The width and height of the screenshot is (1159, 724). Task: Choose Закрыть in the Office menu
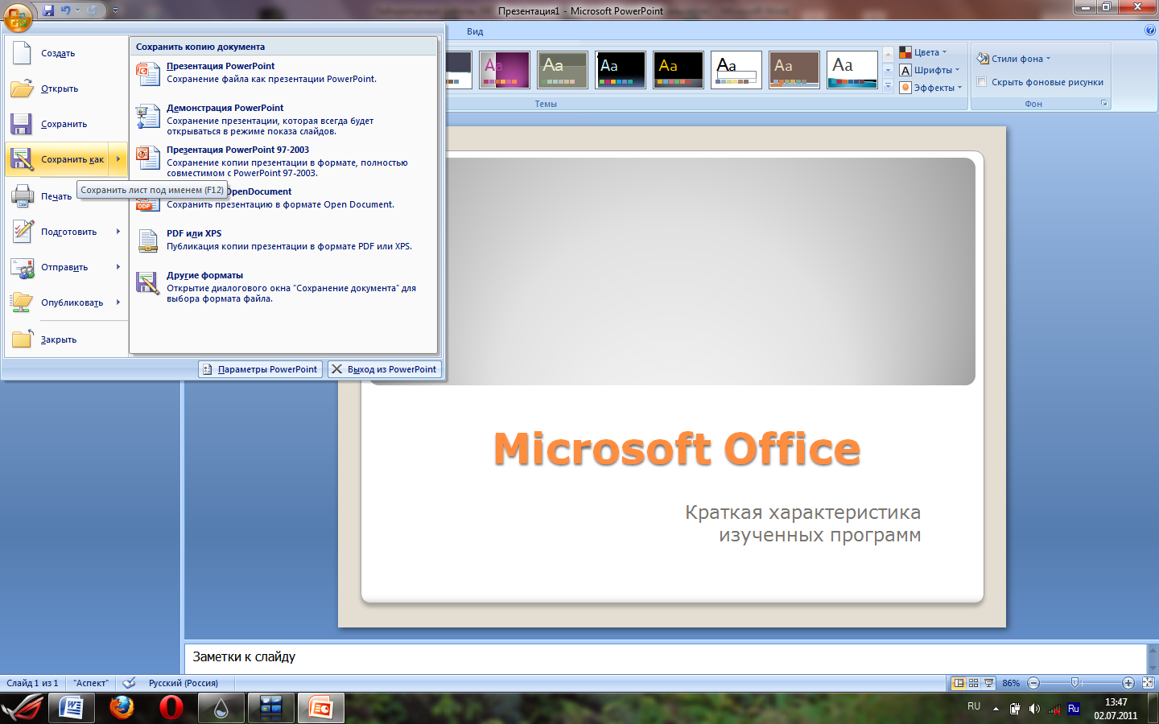66,339
